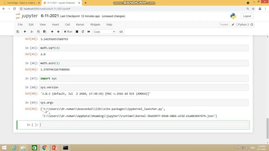This screenshot has height=151, width=269.
Task: Open the Cell menu
Action: coord(67,24)
